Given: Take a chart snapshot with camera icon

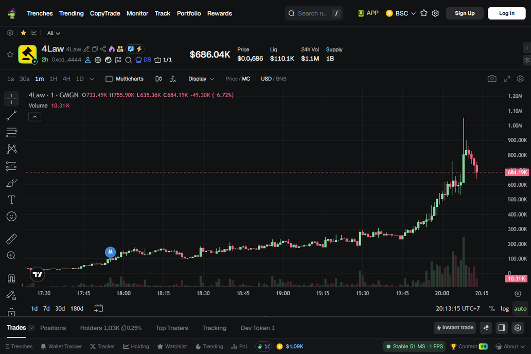Looking at the screenshot, I should tap(492, 79).
